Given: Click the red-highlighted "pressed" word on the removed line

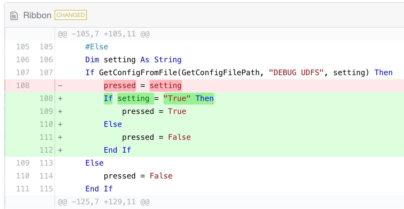Looking at the screenshot, I should click(120, 85).
